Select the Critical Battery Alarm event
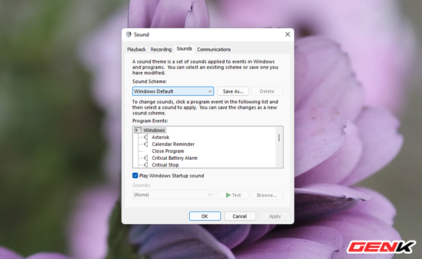The image size is (422, 259). [x=174, y=158]
